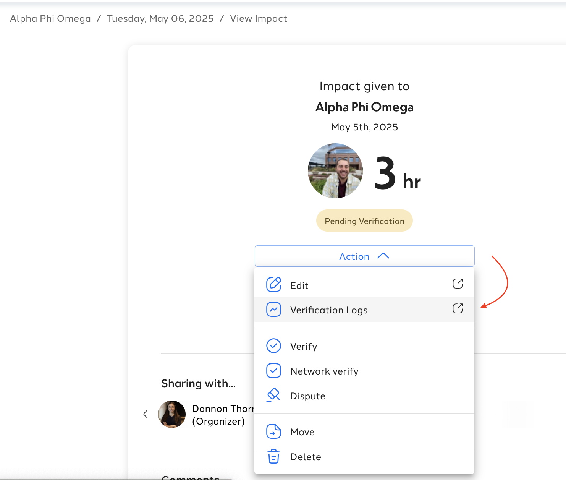Image resolution: width=566 pixels, height=480 pixels.
Task: Click the Pending Verification status badge
Action: (364, 221)
